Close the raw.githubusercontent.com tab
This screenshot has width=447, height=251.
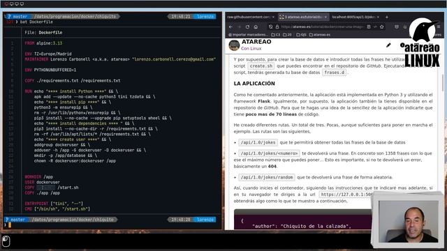pyautogui.click(x=273, y=17)
